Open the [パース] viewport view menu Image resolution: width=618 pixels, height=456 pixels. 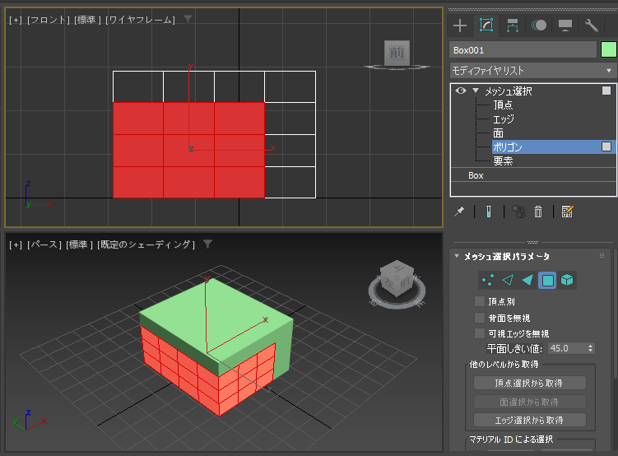pyautogui.click(x=44, y=244)
